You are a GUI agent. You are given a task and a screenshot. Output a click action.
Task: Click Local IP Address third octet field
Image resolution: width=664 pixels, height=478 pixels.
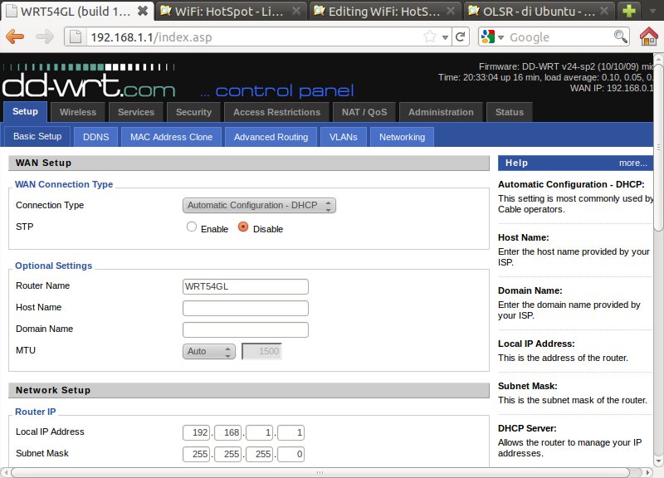(x=259, y=432)
